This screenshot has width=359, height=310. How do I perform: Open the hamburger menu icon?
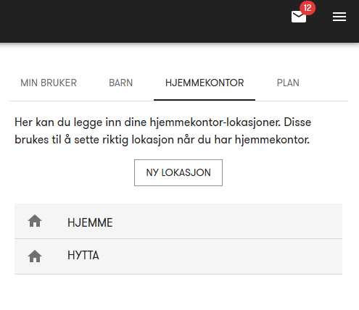pyautogui.click(x=339, y=17)
